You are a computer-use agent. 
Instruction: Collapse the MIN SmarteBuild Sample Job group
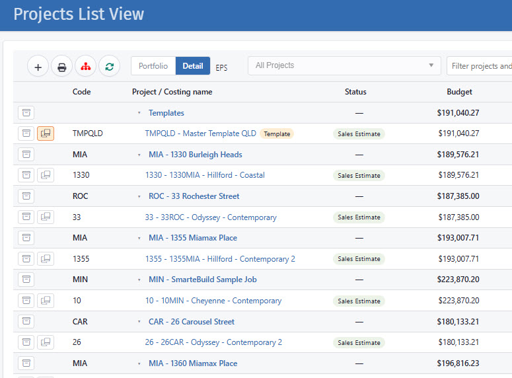click(x=139, y=280)
